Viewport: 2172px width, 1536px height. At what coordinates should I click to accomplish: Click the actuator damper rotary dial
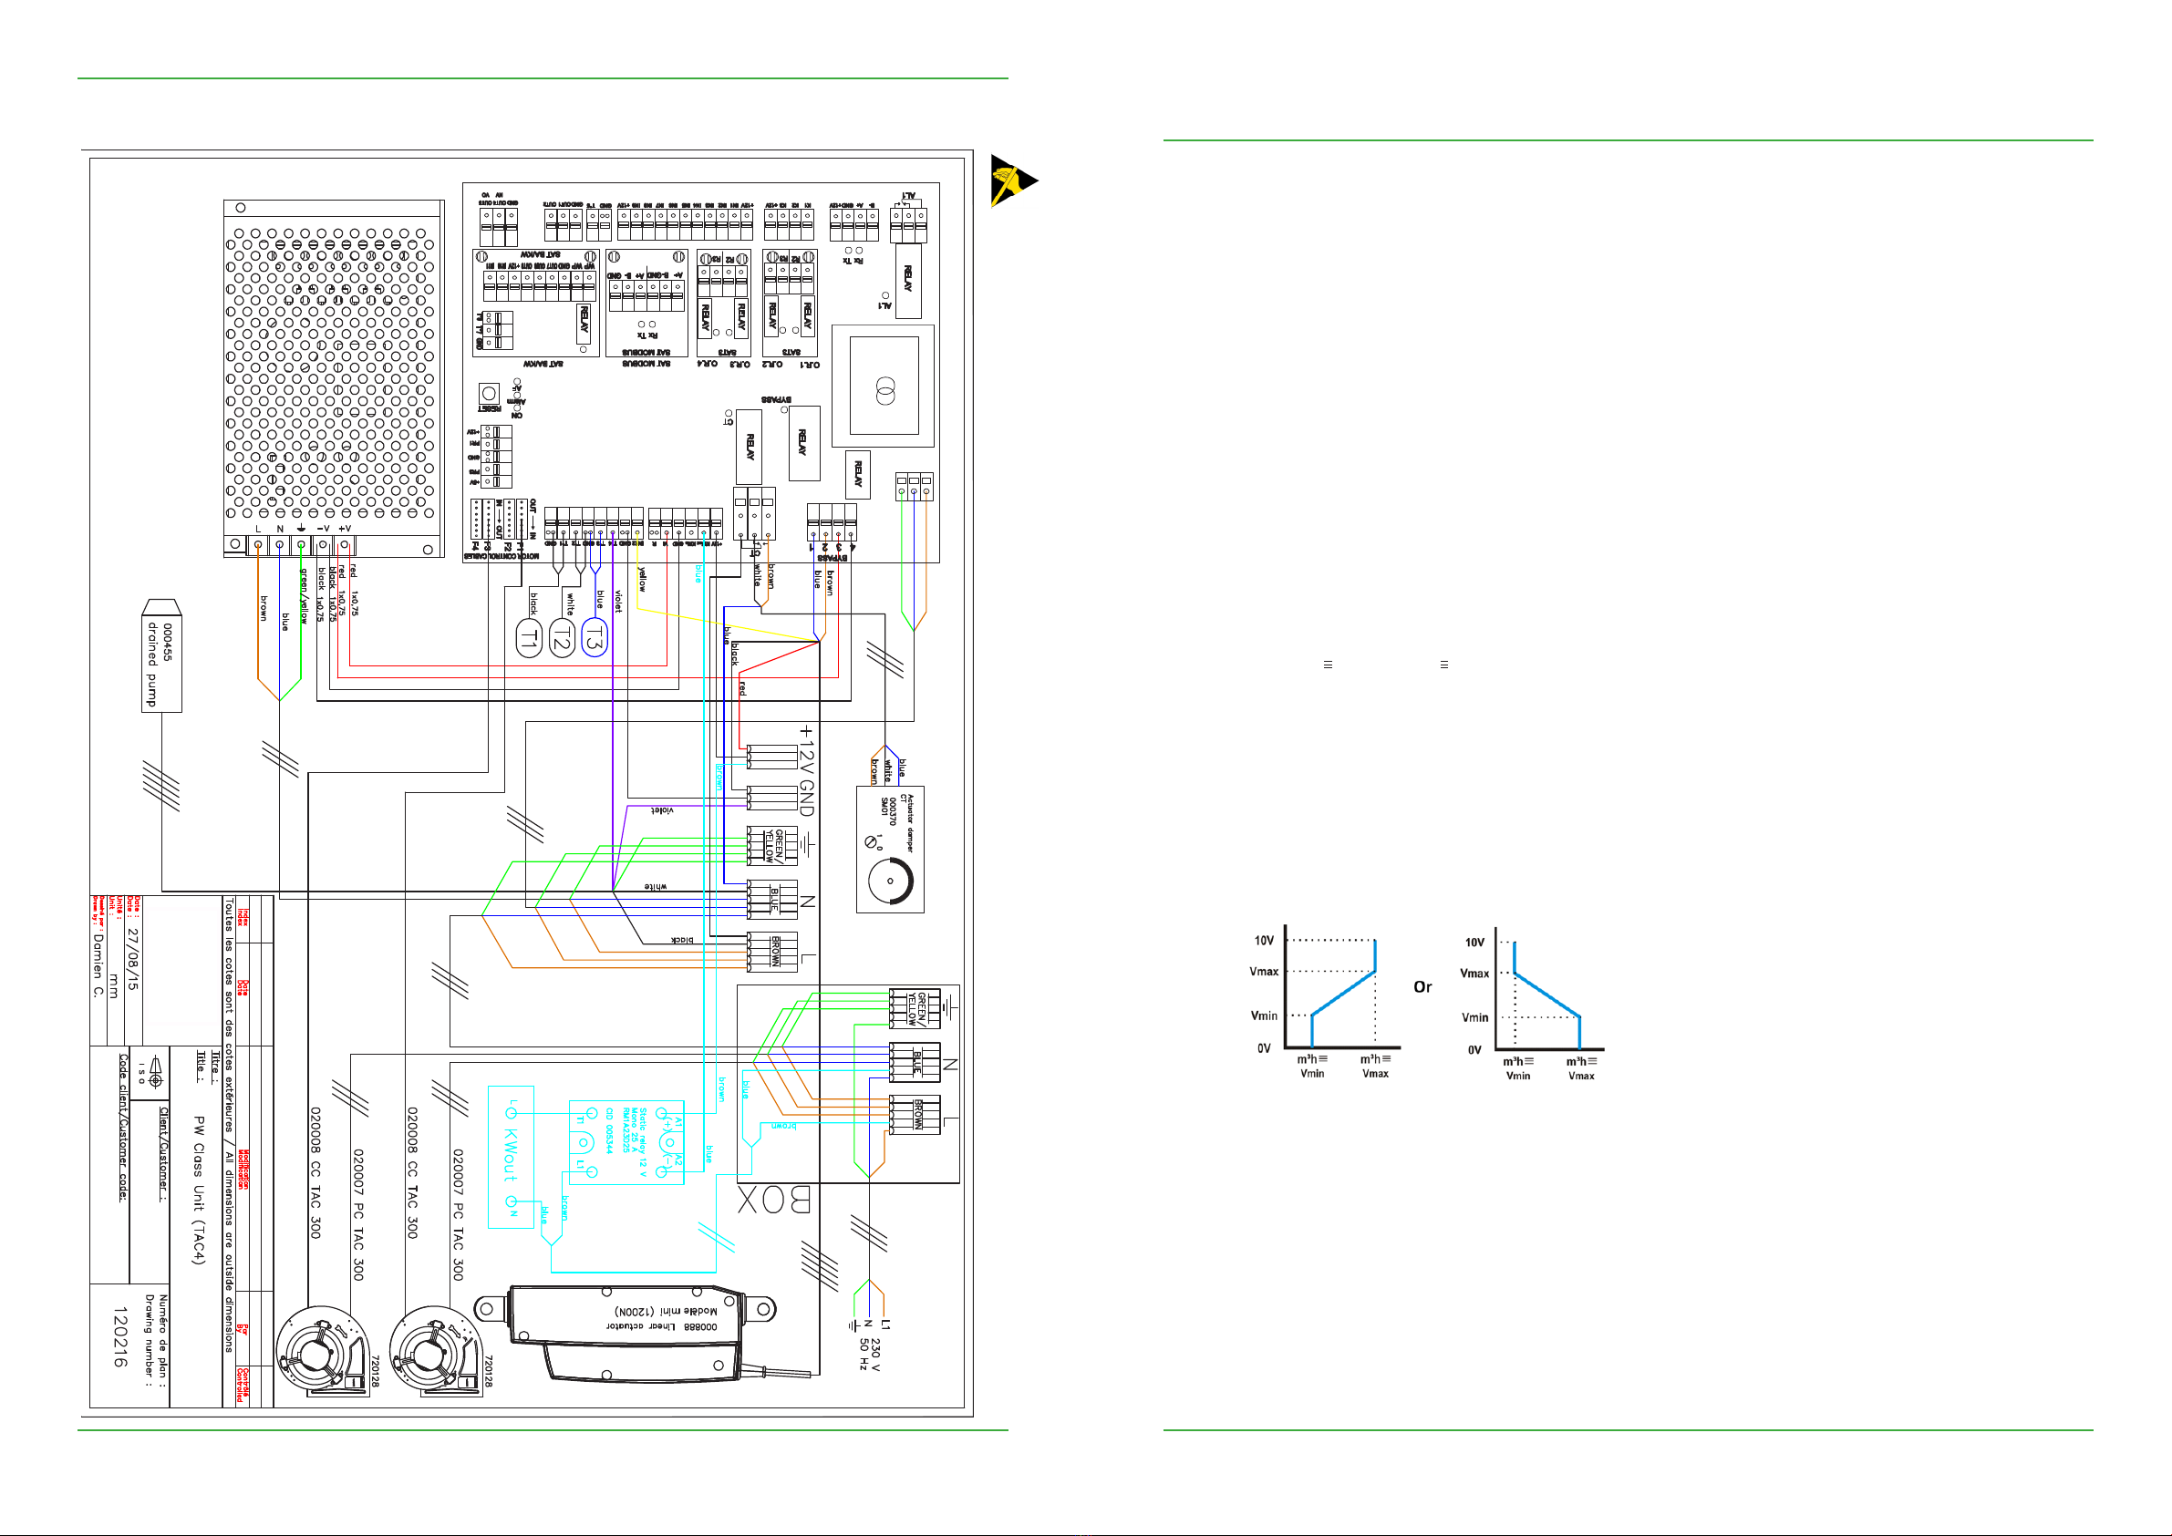[890, 881]
